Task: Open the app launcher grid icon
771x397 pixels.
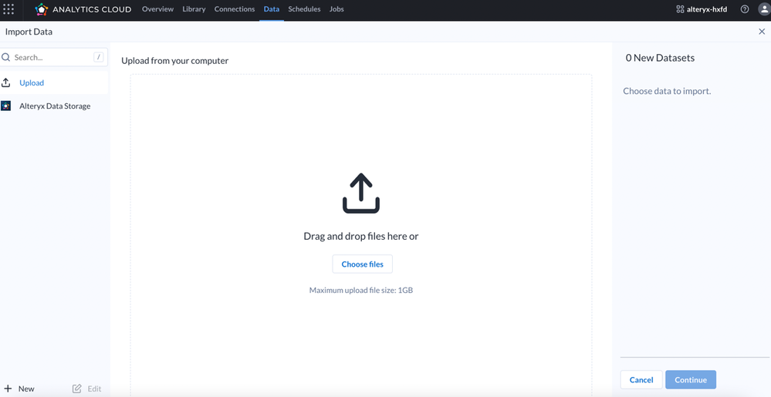Action: coord(8,8)
